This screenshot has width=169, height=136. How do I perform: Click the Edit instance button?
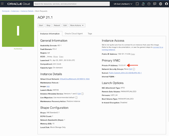[65, 25]
